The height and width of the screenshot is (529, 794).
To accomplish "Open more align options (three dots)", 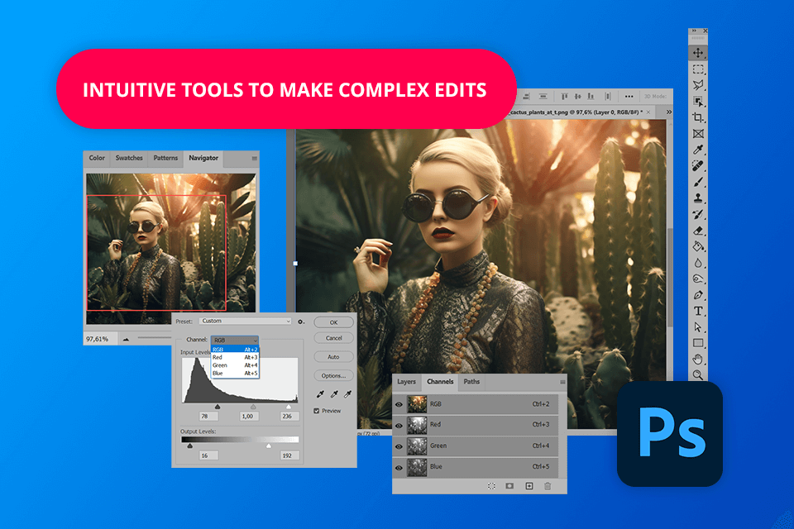I will [629, 96].
